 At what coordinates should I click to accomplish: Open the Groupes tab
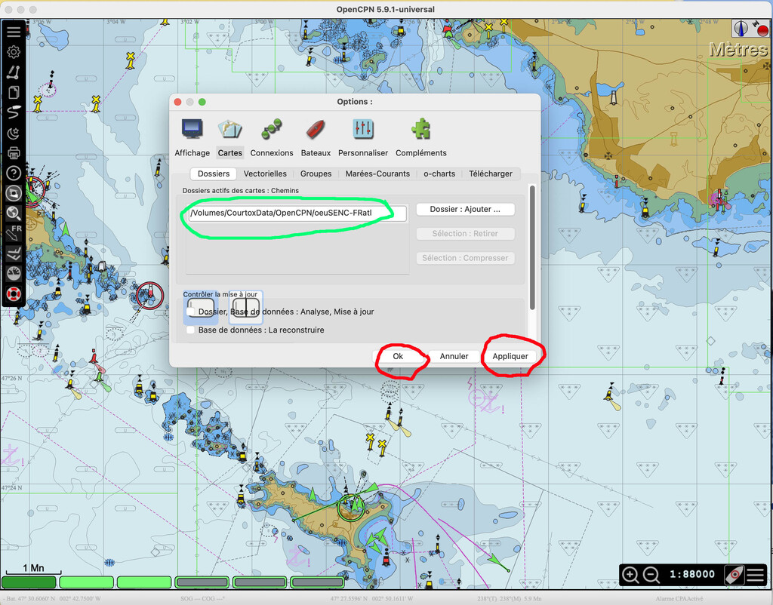(316, 174)
